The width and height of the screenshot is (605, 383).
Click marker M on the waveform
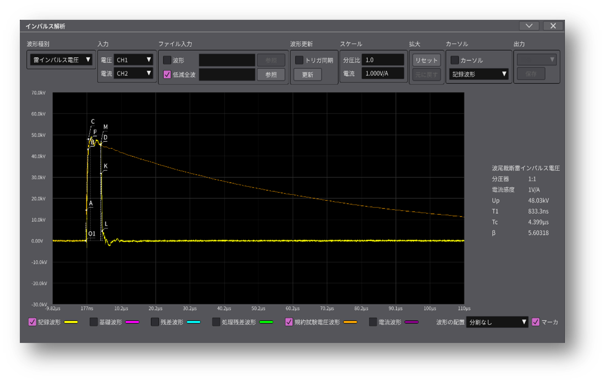click(106, 127)
